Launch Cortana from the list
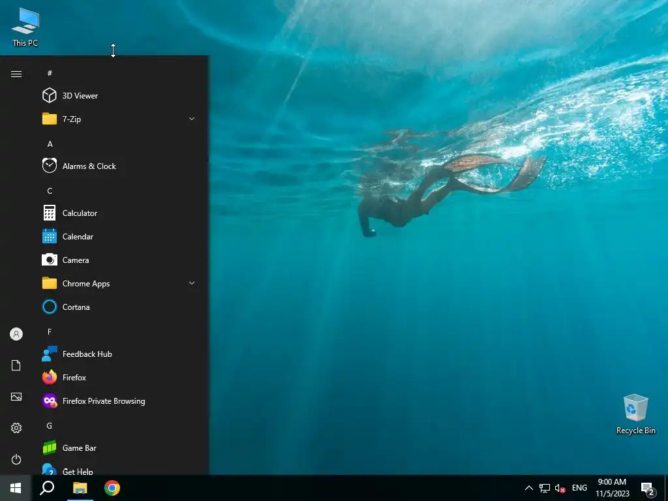The image size is (668, 501). coord(121,307)
